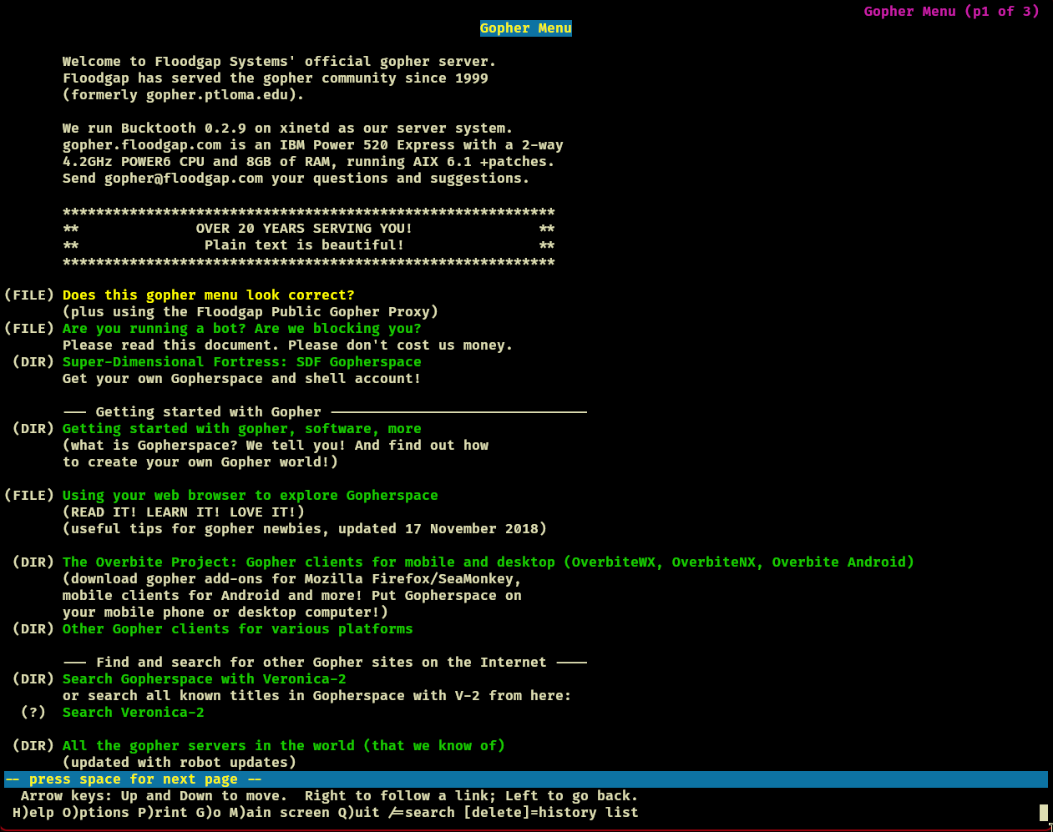This screenshot has width=1053, height=832.
Task: Open 'Are you running a bot?' file link
Action: (242, 329)
